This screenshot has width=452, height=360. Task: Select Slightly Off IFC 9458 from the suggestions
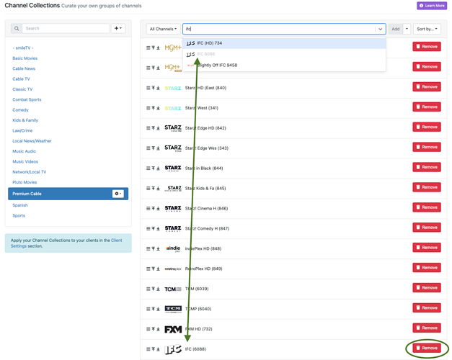pos(216,66)
